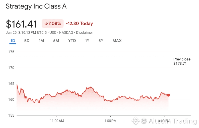The height and width of the screenshot is (128, 199).
Task: Click the 7.08% change badge
Action: click(52, 24)
